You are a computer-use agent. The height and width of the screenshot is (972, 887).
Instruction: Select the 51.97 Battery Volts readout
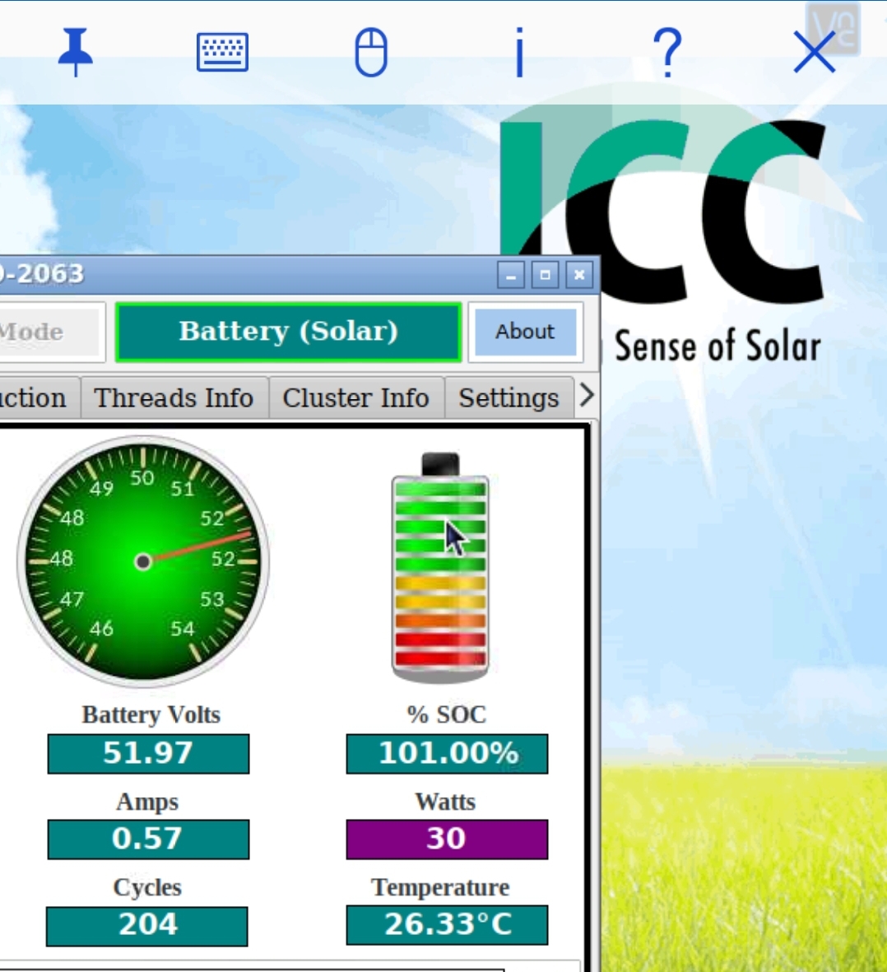click(147, 753)
